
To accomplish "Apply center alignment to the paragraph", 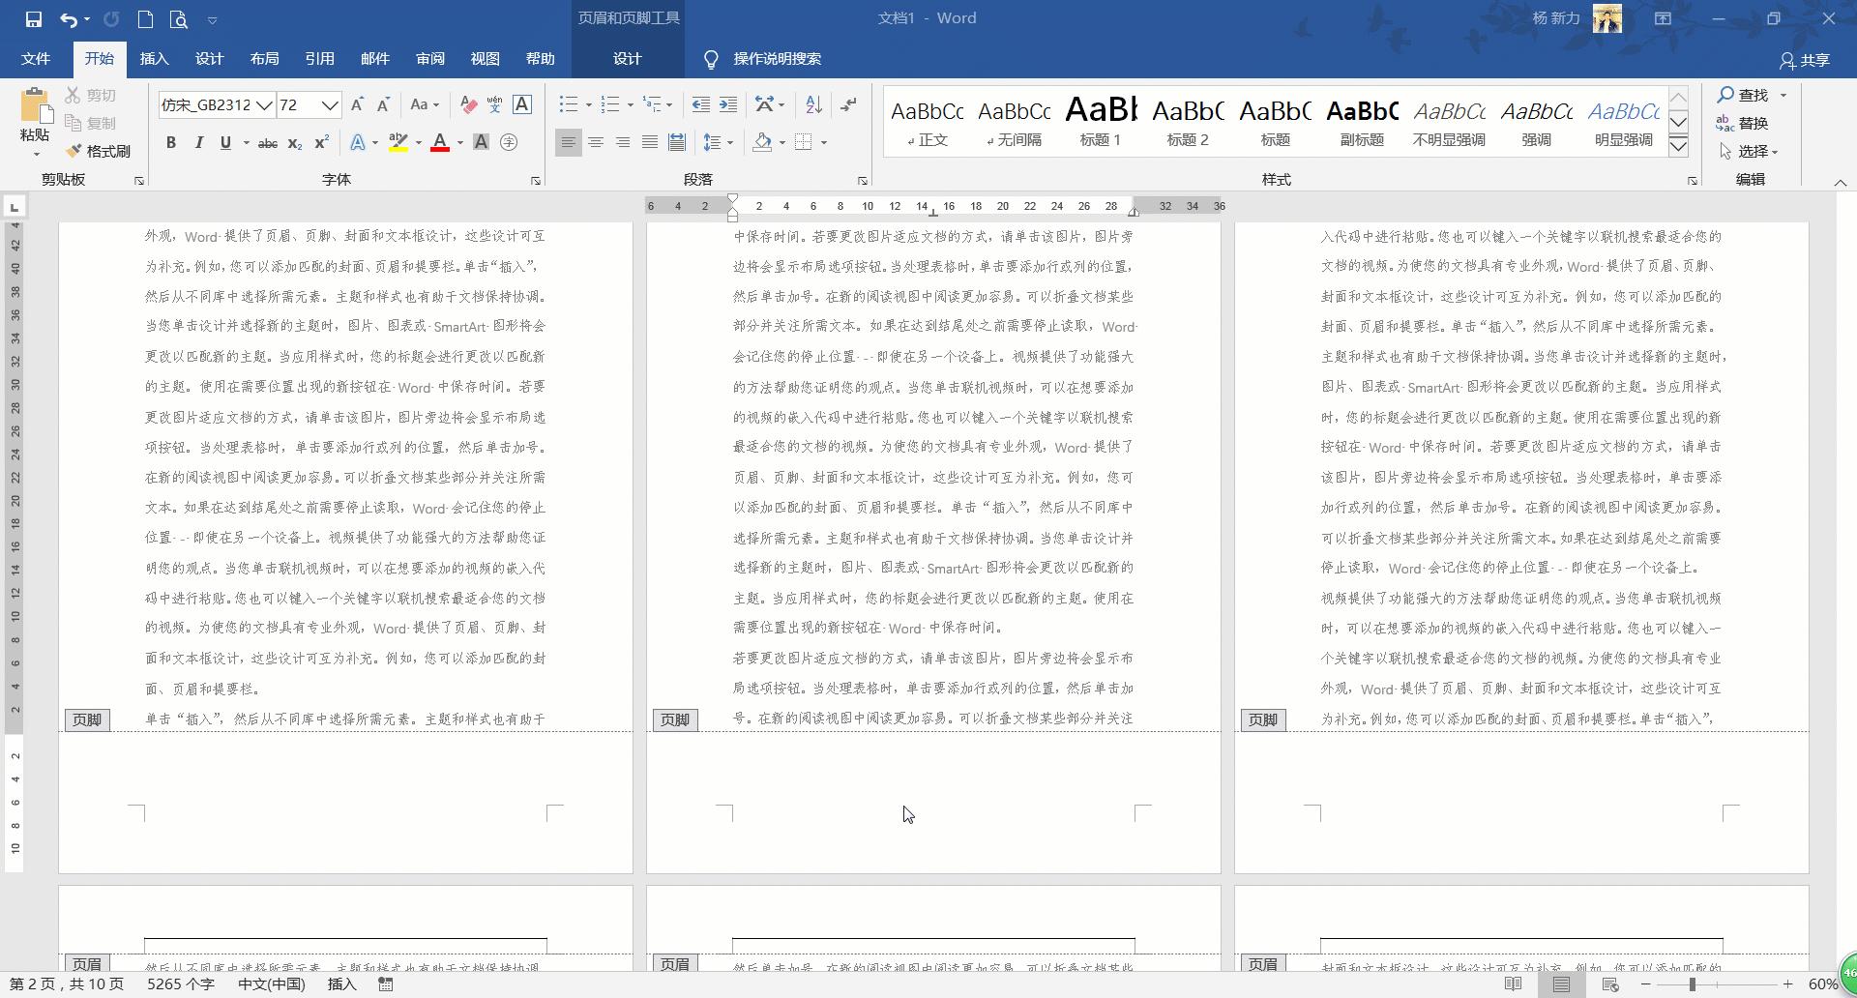I will pyautogui.click(x=594, y=142).
